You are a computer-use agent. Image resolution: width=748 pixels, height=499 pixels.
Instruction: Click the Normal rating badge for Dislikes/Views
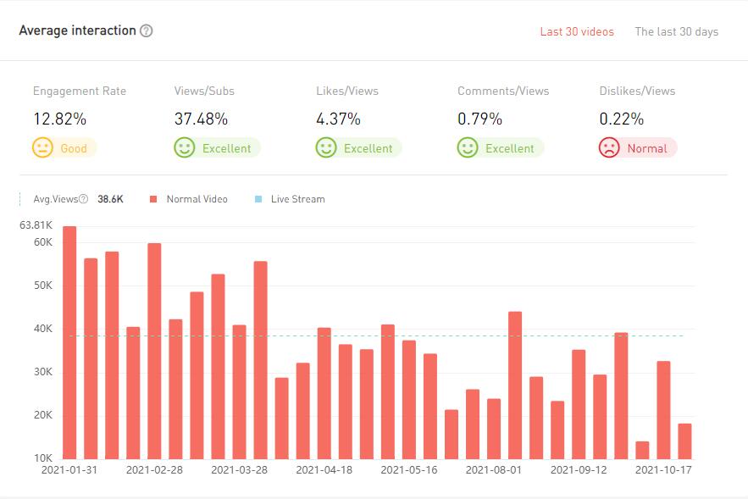[x=646, y=148]
